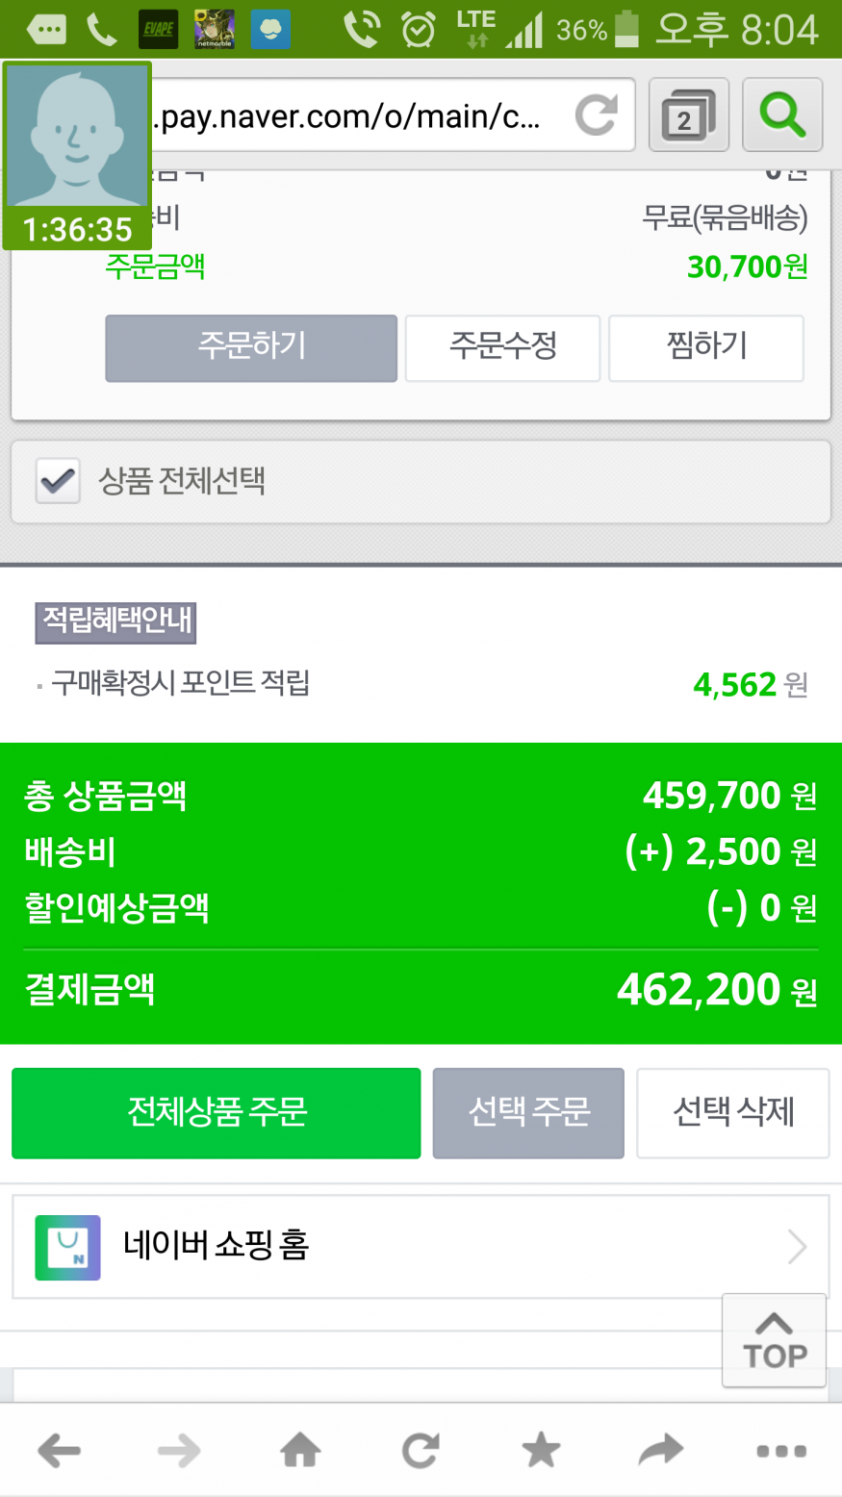Tap the browser back arrow icon
The image size is (842, 1497).
pos(60,1451)
